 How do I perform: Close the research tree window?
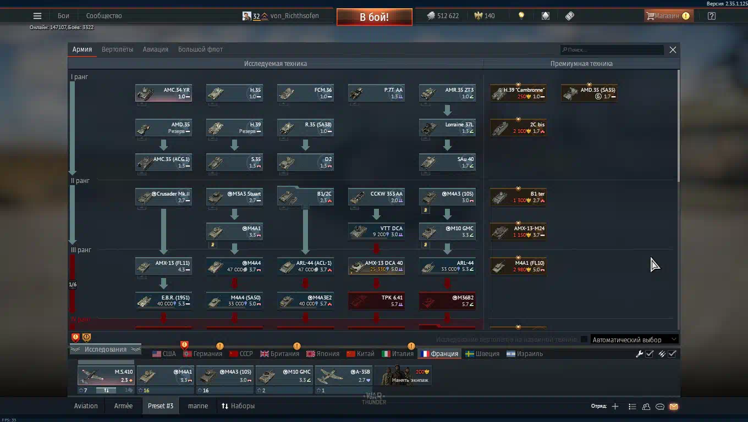673,49
